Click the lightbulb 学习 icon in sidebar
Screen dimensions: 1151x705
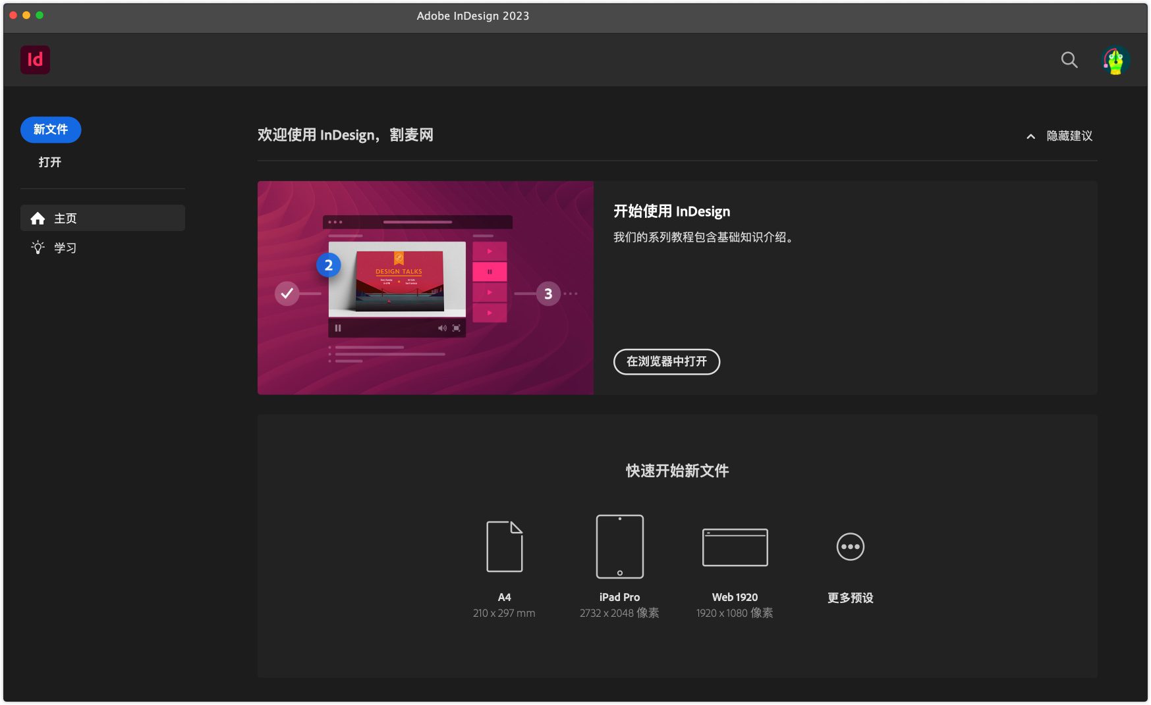pyautogui.click(x=38, y=248)
